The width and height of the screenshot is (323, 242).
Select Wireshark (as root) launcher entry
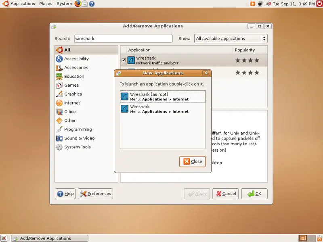tap(162, 97)
